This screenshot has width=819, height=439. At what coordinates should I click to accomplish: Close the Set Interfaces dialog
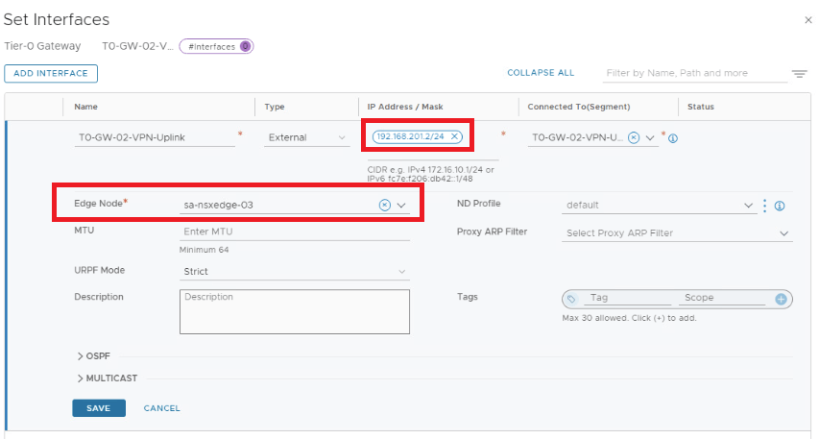[x=807, y=20]
